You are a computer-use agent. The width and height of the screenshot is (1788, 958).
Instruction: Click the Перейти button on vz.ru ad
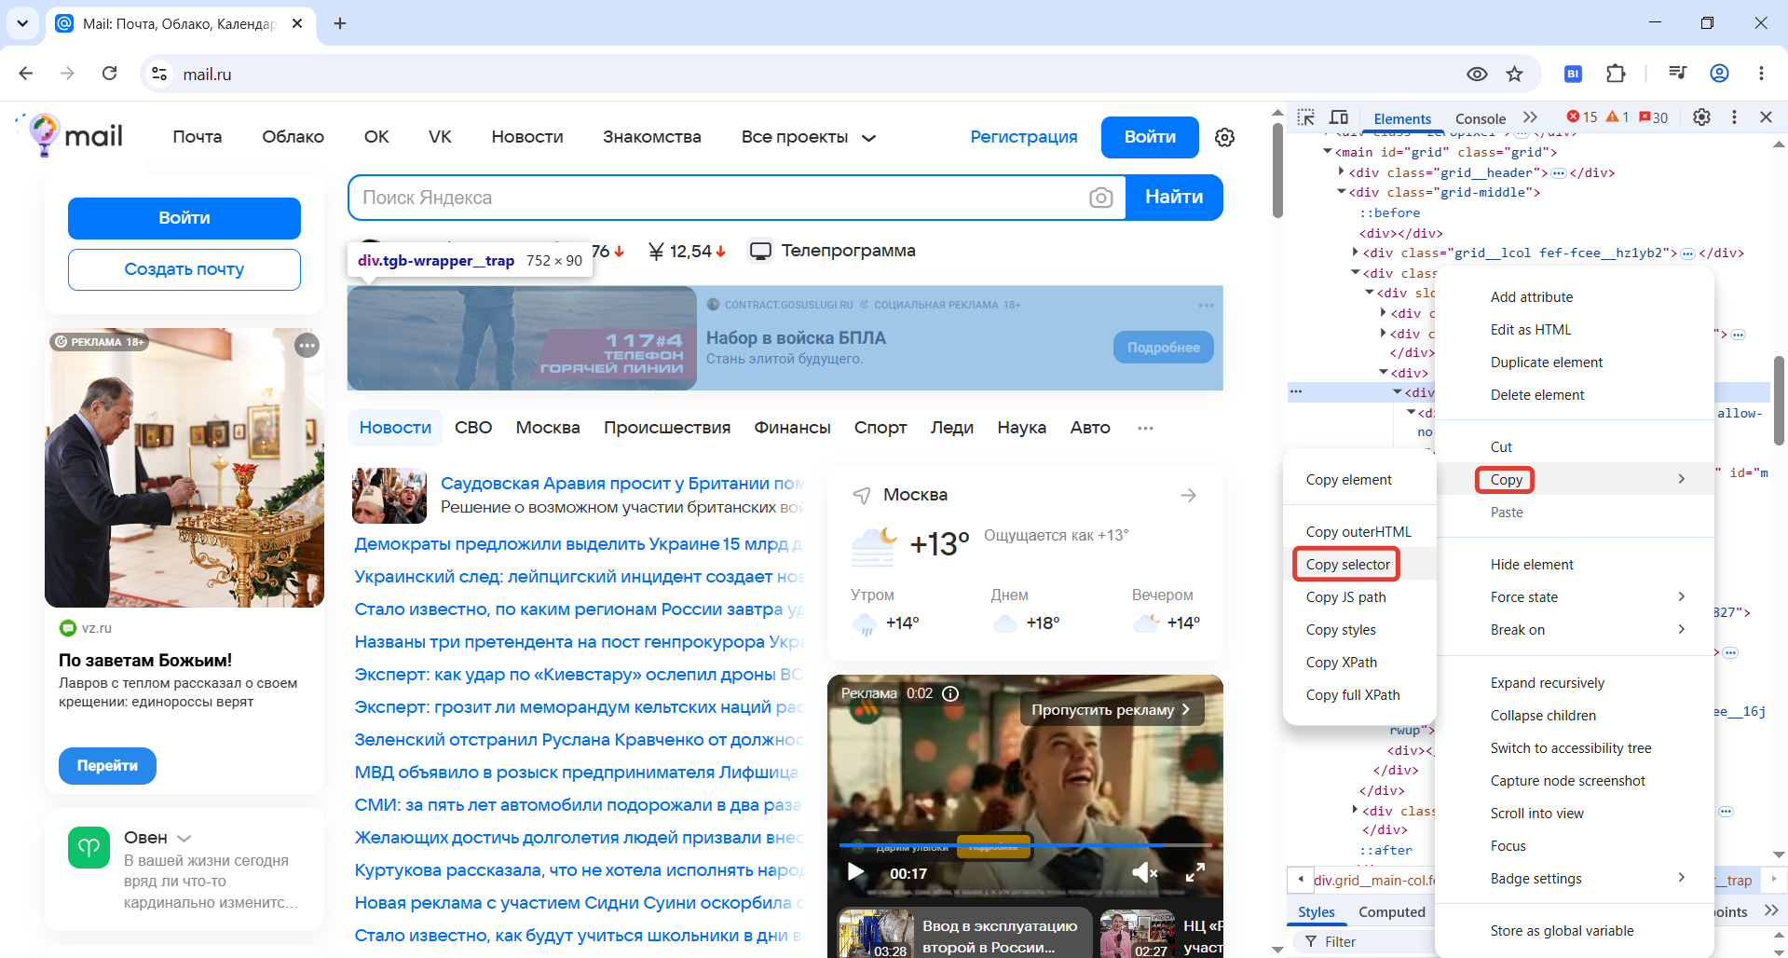(107, 766)
